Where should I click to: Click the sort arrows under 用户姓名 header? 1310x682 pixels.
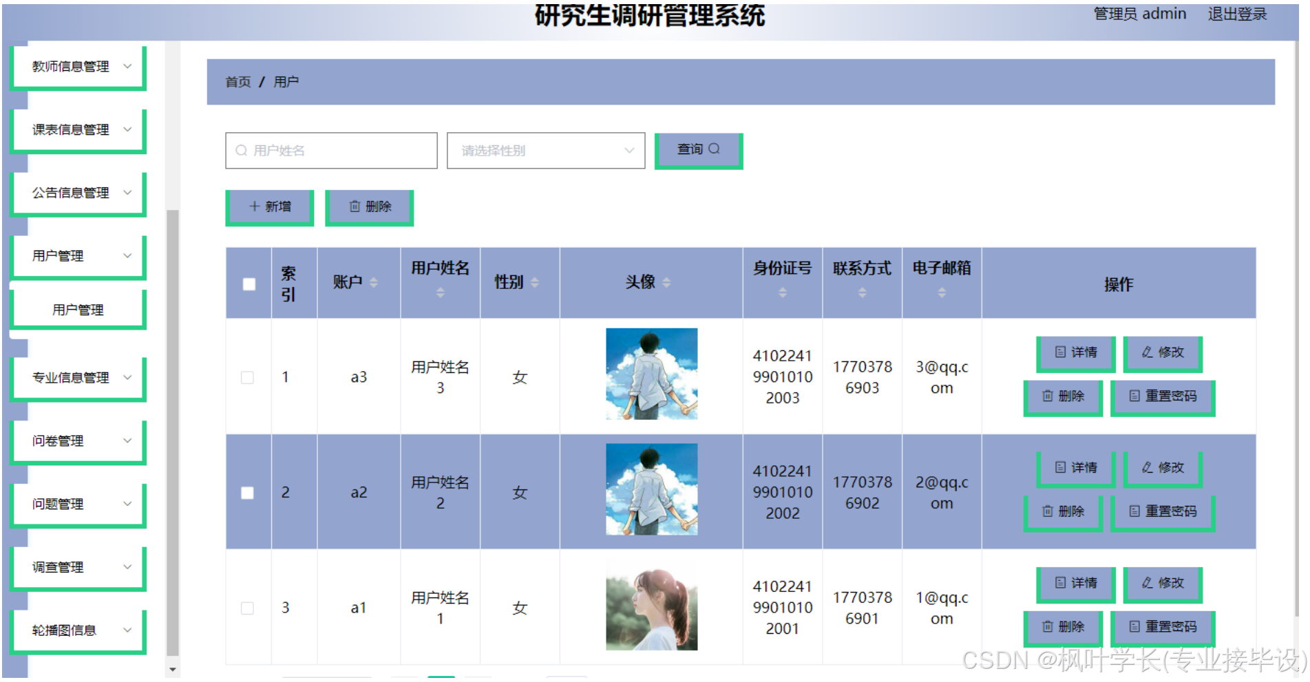[441, 293]
